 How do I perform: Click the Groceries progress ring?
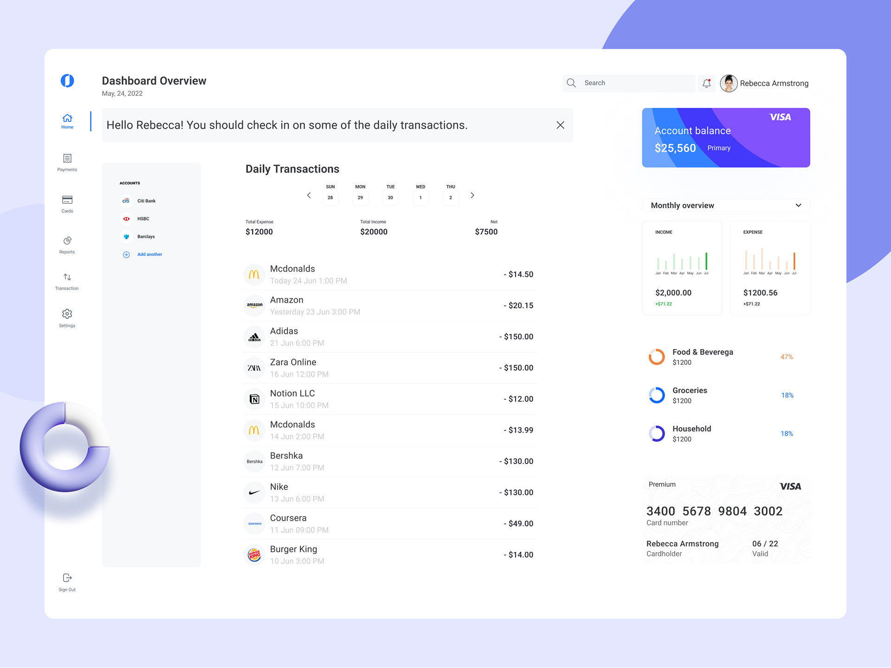coord(657,395)
